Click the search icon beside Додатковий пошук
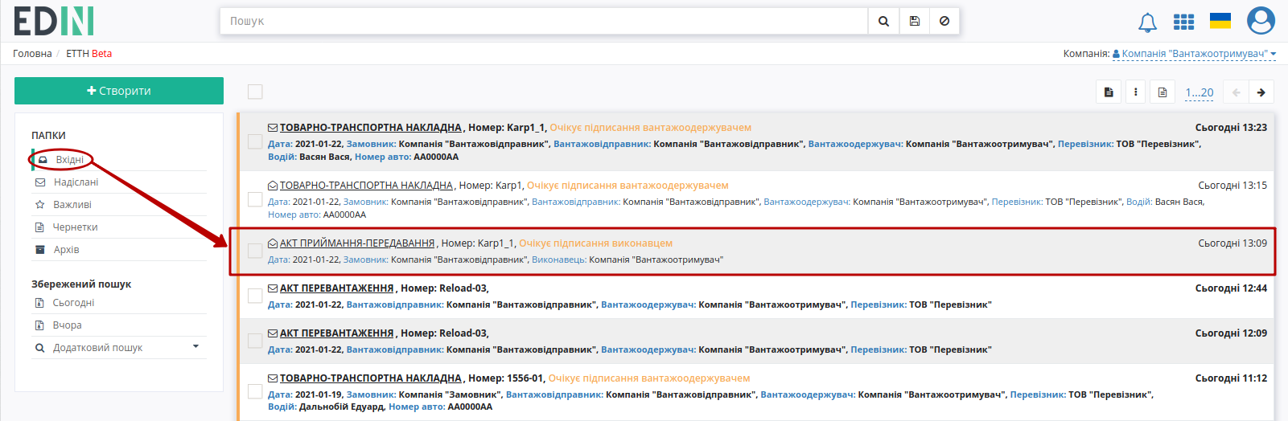Image resolution: width=1288 pixels, height=421 pixels. coord(40,348)
